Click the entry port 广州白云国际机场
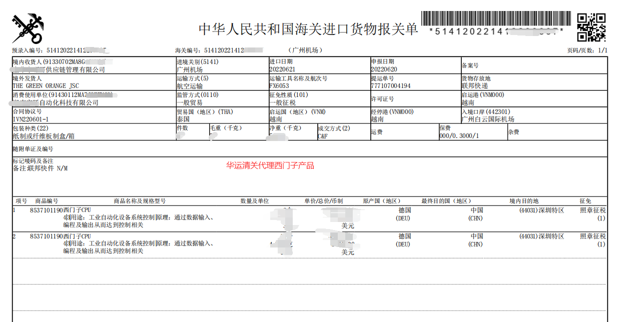 point(487,119)
